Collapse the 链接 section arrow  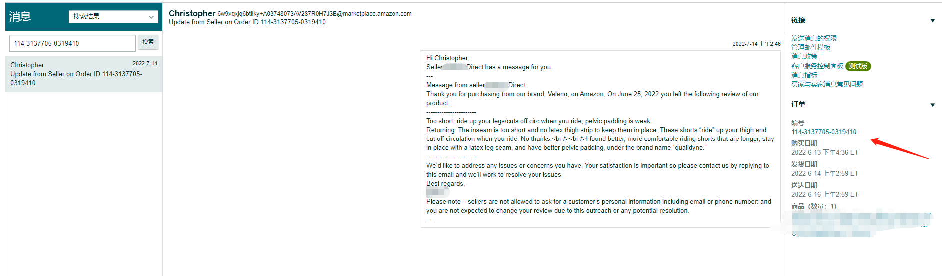tap(932, 20)
